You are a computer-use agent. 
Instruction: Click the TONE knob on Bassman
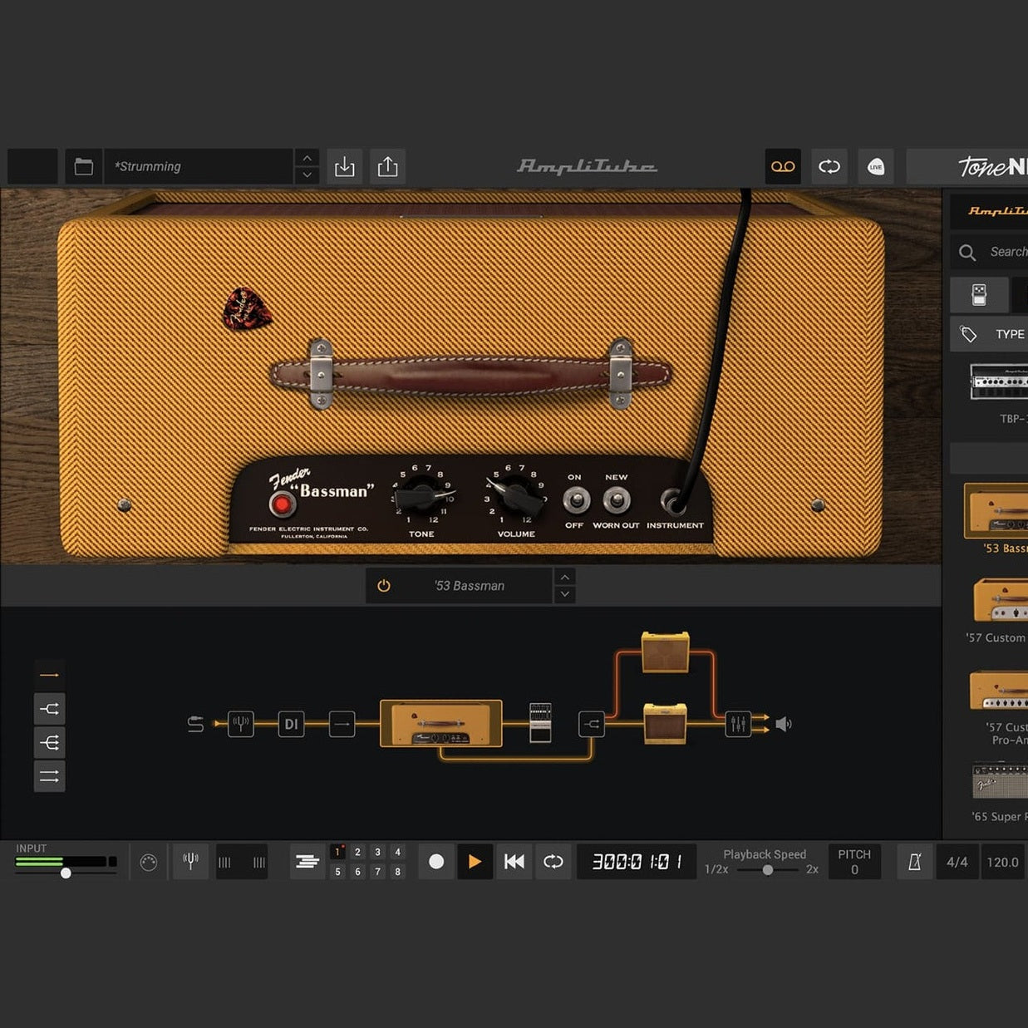tap(421, 497)
